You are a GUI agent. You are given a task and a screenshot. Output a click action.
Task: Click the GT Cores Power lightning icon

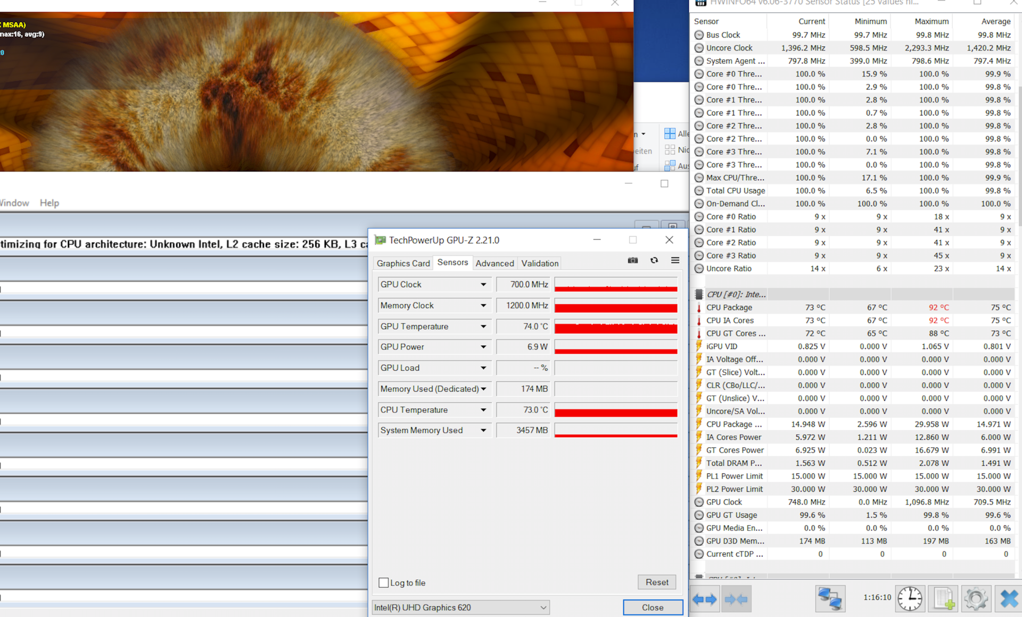coord(699,450)
